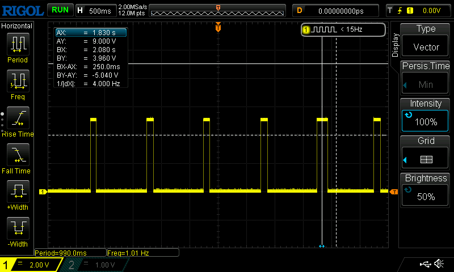The image size is (454, 272).
Task: Select the Rise Time measurement icon
Action: (x=18, y=118)
